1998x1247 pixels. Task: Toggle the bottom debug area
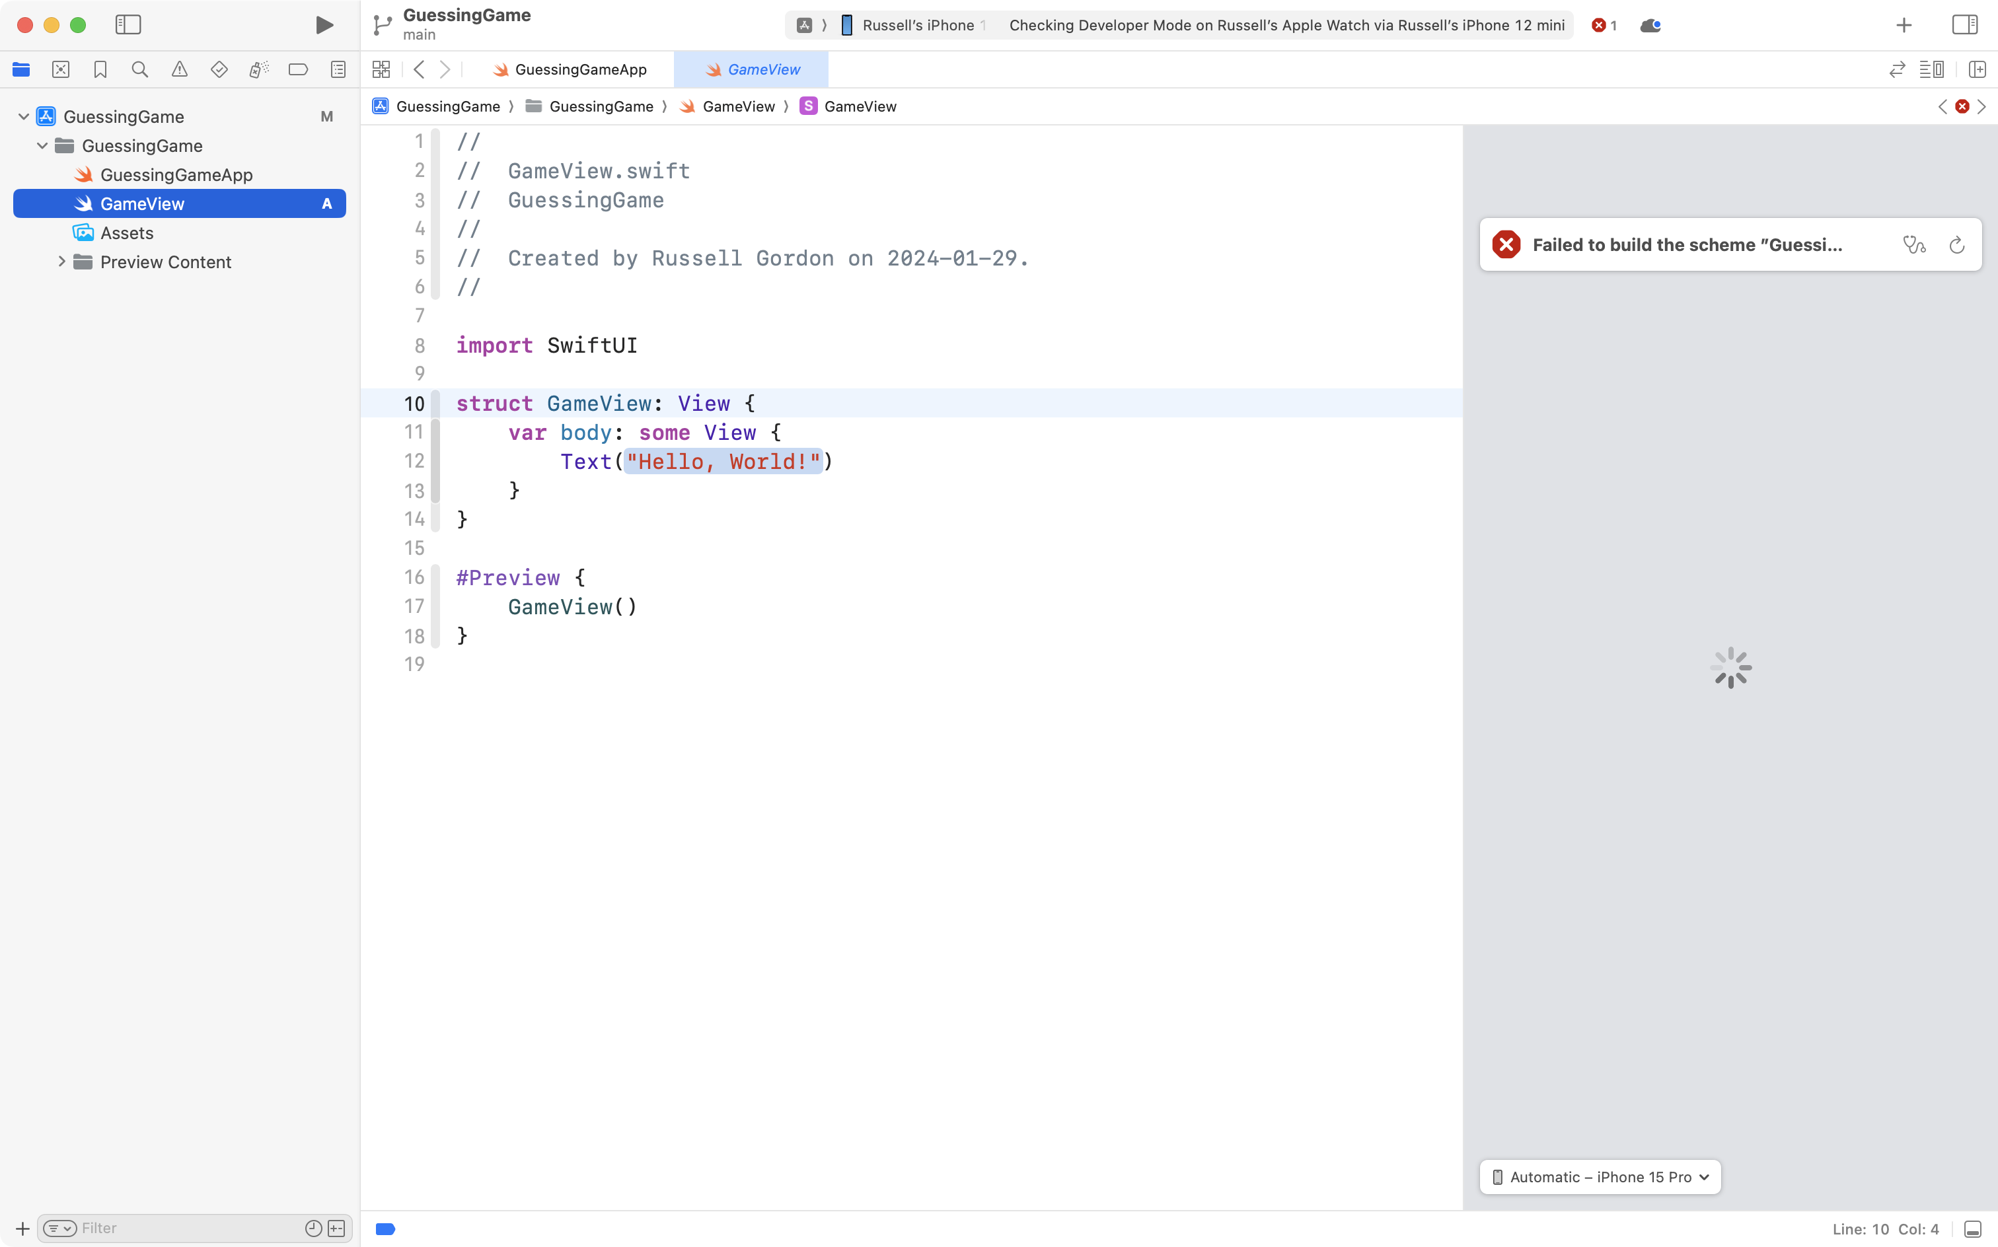pyautogui.click(x=1972, y=1228)
